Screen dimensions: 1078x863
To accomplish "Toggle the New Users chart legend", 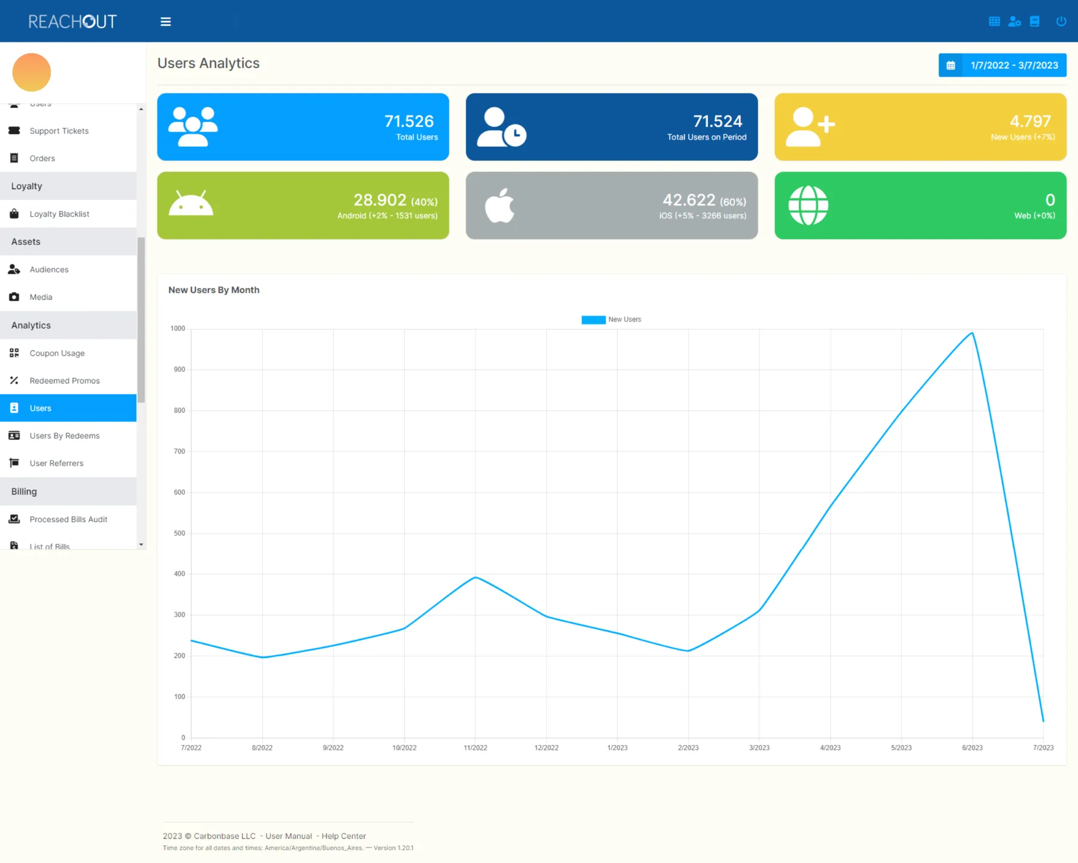I will click(611, 320).
